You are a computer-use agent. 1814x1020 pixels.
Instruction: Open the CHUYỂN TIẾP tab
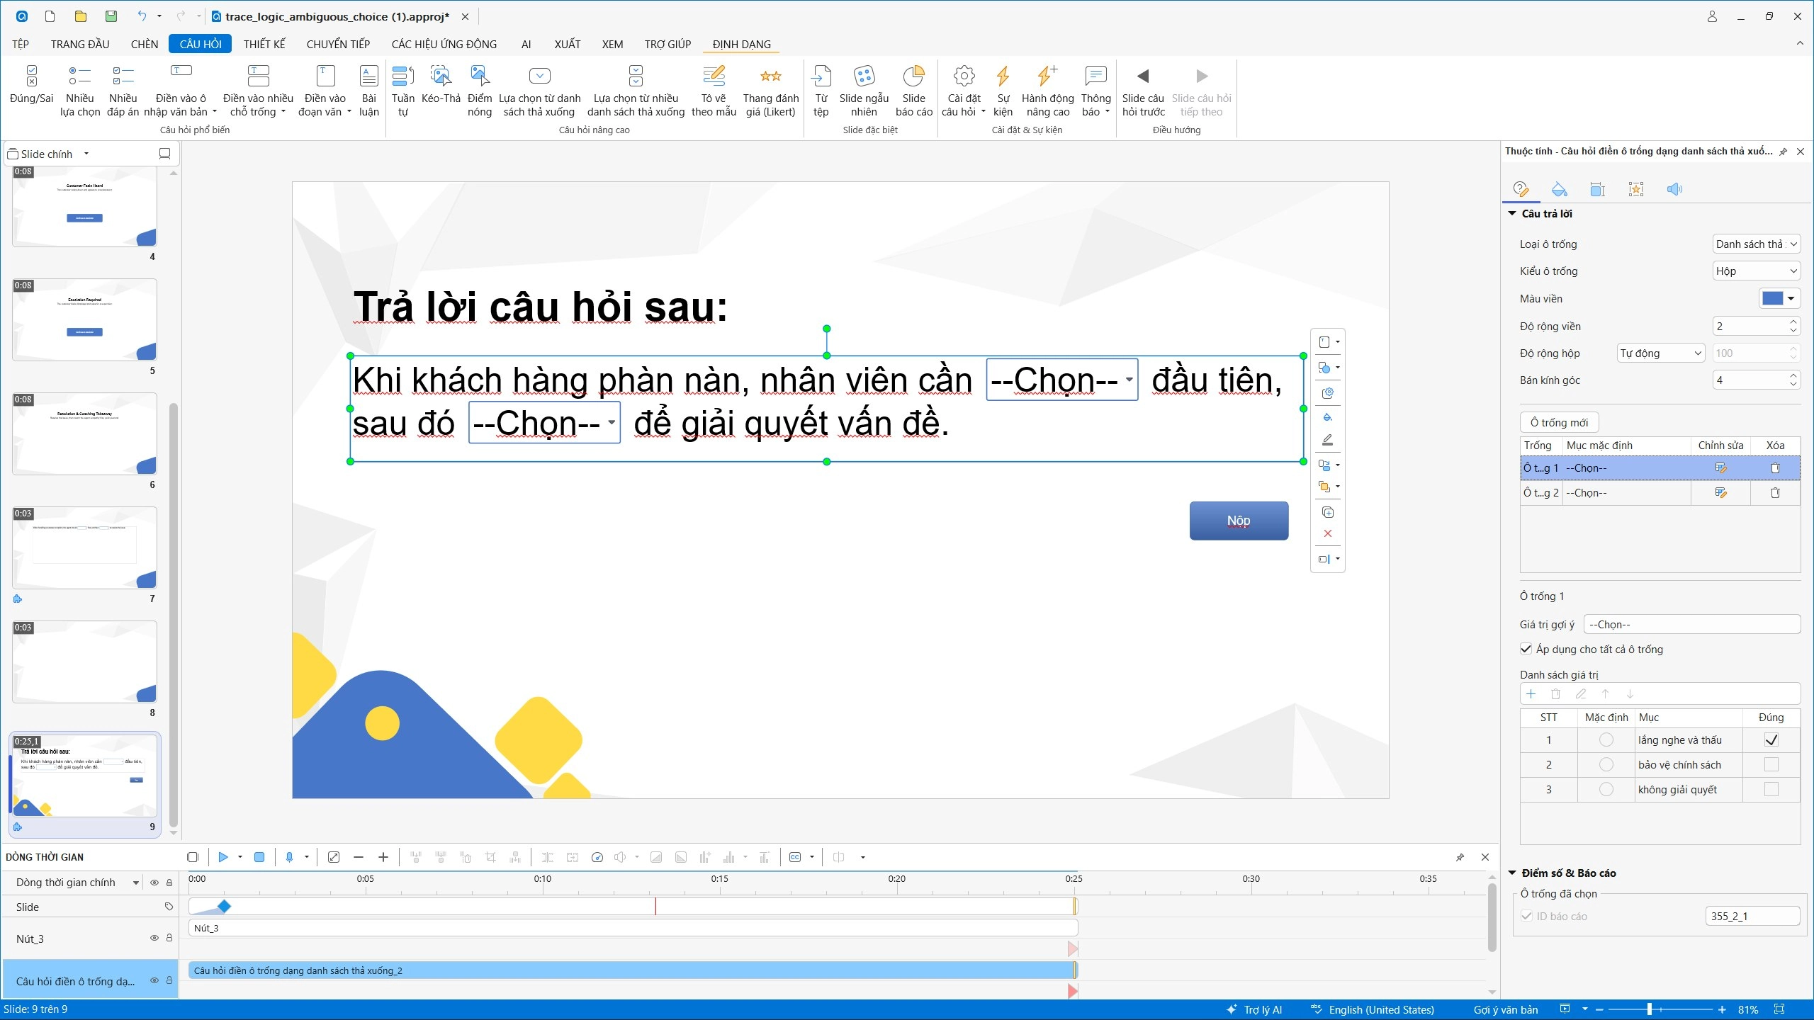(x=338, y=44)
